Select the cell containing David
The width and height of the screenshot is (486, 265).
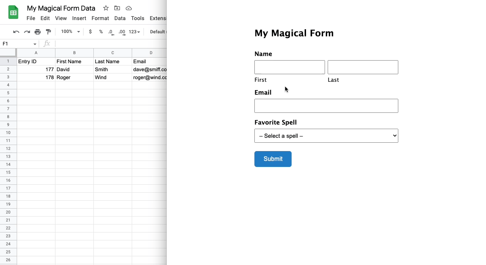(74, 69)
